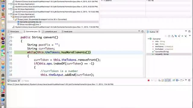This screenshot has width=193, height=108.
Task: Collapse the Converter class in Outline
Action: [x=148, y=39]
